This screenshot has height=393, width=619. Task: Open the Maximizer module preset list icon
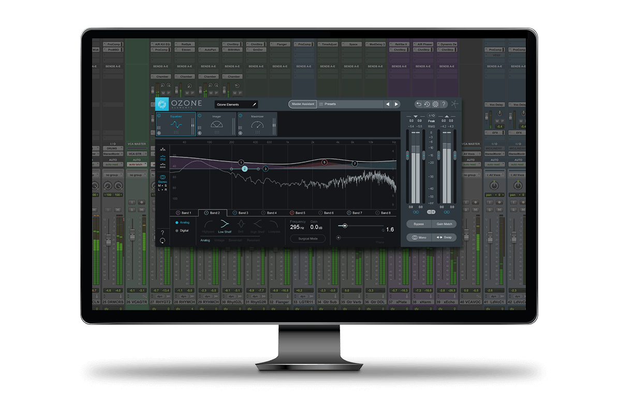241,128
